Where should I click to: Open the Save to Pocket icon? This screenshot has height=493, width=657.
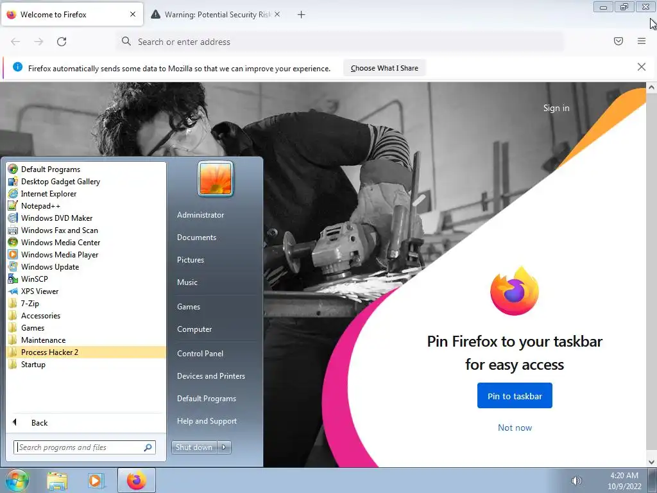[619, 41]
